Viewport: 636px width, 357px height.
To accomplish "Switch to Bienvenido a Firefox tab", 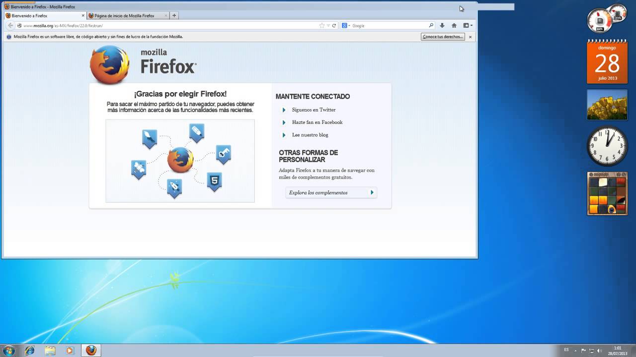I will [x=45, y=15].
